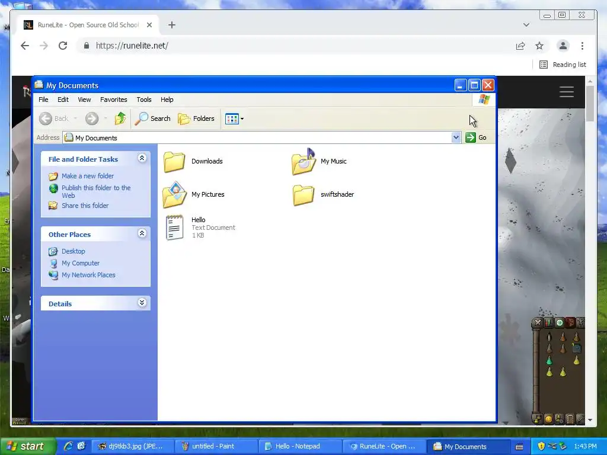Click the Chrome forward arrow
Image resolution: width=607 pixels, height=455 pixels.
[x=44, y=46]
